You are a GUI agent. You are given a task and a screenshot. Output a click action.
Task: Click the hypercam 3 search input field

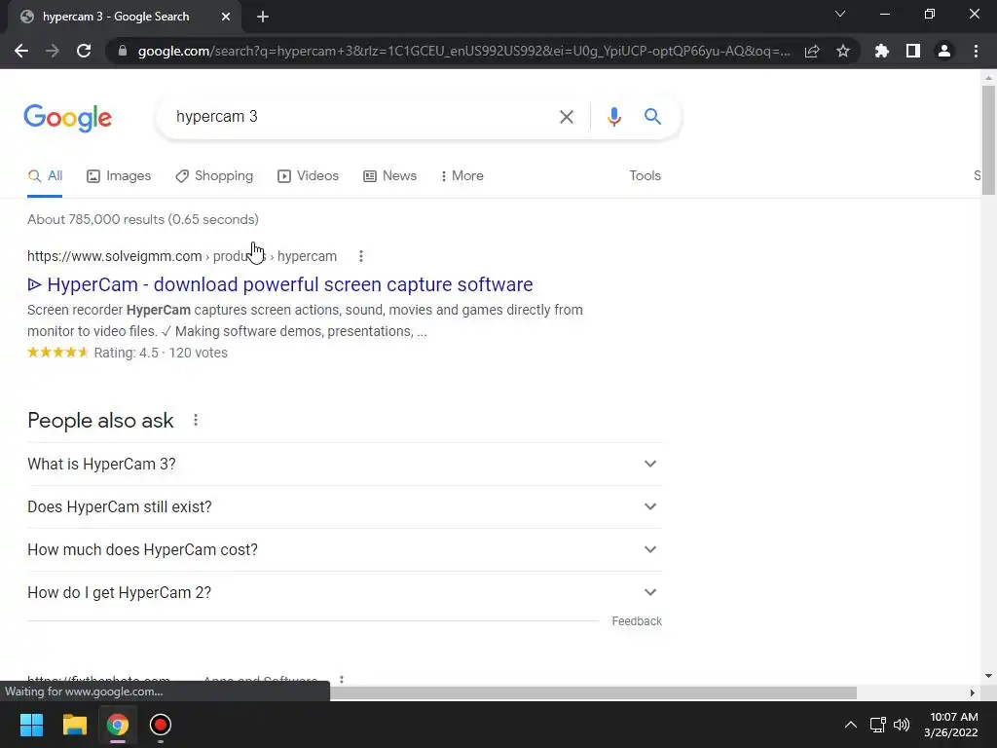coord(362,117)
